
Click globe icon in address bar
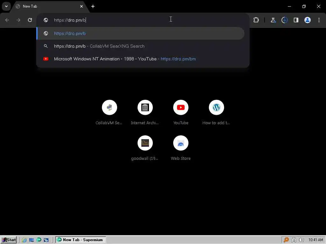coord(46,20)
